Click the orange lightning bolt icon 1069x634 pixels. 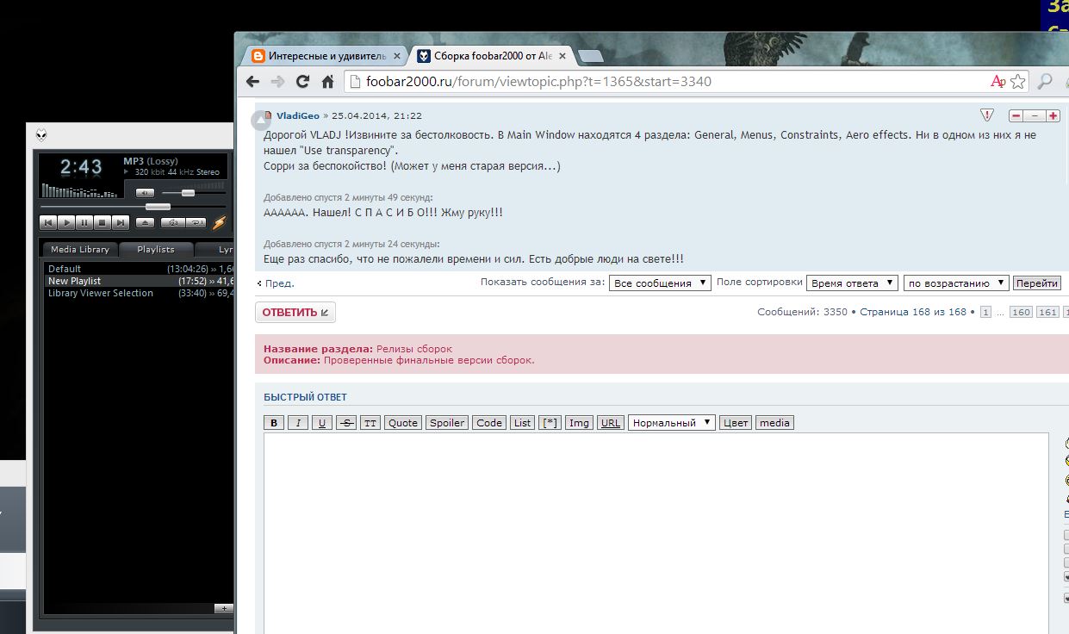point(220,223)
